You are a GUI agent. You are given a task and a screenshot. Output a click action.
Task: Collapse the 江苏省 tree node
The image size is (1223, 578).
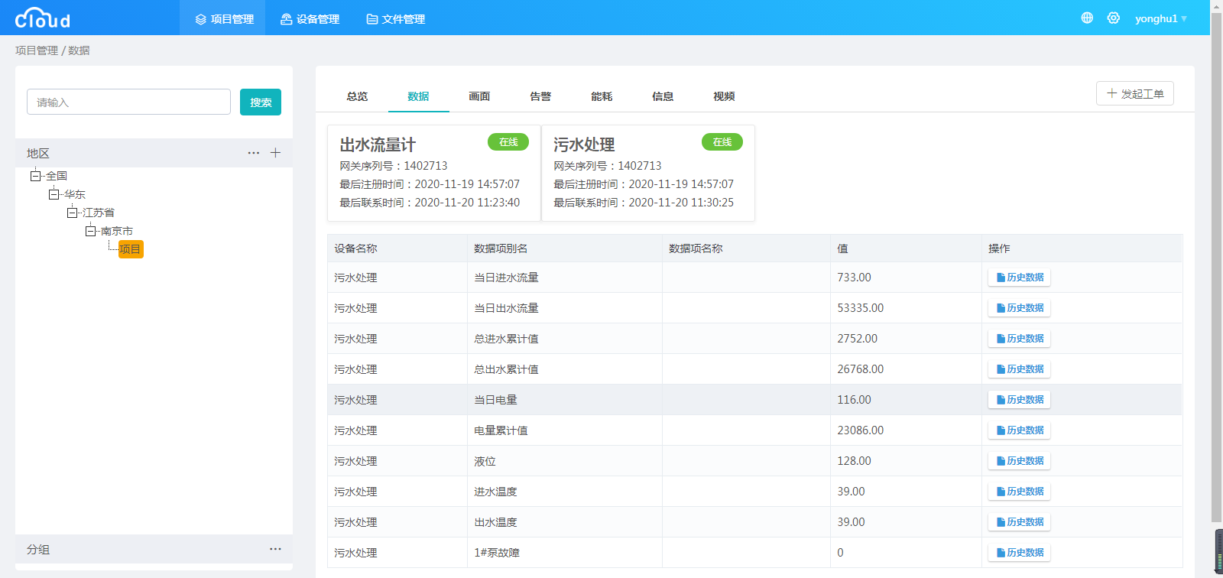72,213
